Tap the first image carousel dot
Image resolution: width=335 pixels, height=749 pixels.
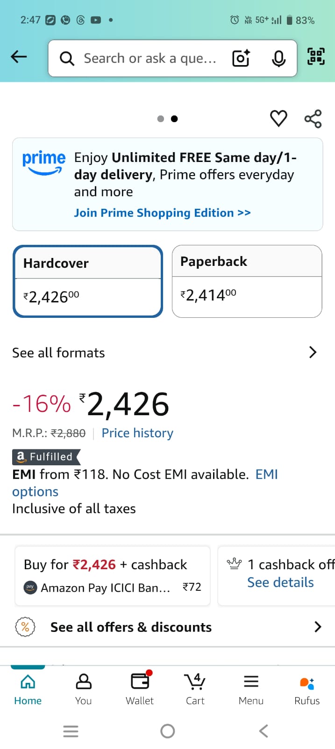(x=161, y=119)
